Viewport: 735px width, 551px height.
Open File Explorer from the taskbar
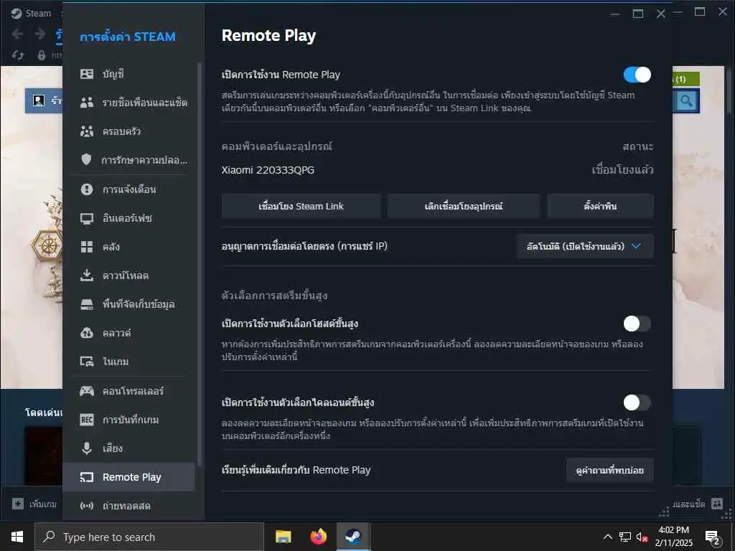(x=283, y=537)
